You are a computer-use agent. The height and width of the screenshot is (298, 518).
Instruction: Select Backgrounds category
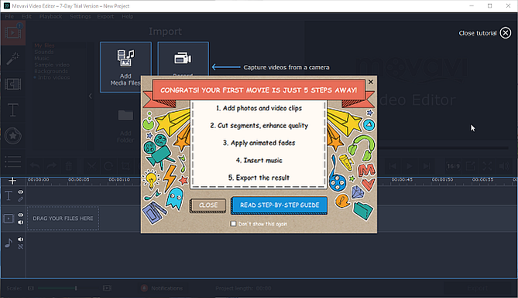tap(51, 71)
